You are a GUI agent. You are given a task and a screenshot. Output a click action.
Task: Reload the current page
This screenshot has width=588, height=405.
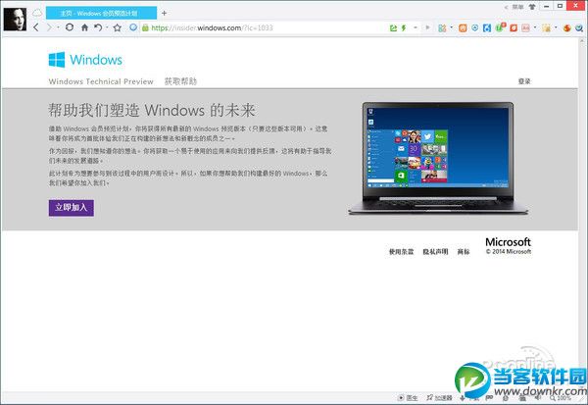70,27
